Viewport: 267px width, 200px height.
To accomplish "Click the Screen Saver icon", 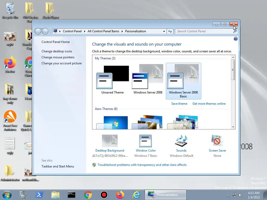I will click(x=217, y=141).
